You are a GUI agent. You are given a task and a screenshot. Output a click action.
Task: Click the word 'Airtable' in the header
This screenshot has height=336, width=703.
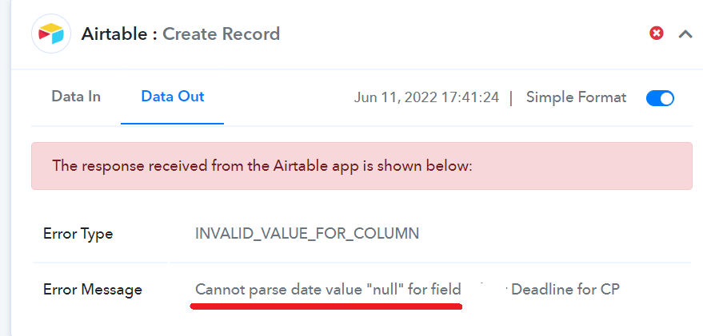(114, 34)
